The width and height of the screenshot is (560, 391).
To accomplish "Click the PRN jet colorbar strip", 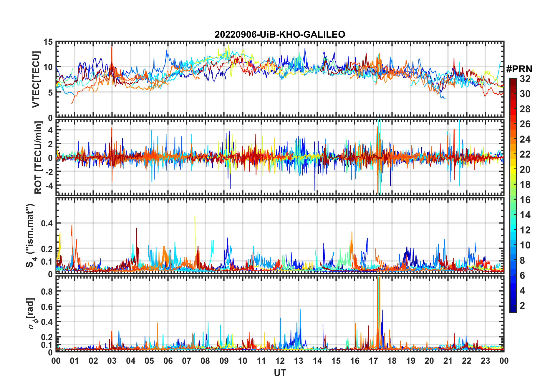I will (513, 195).
